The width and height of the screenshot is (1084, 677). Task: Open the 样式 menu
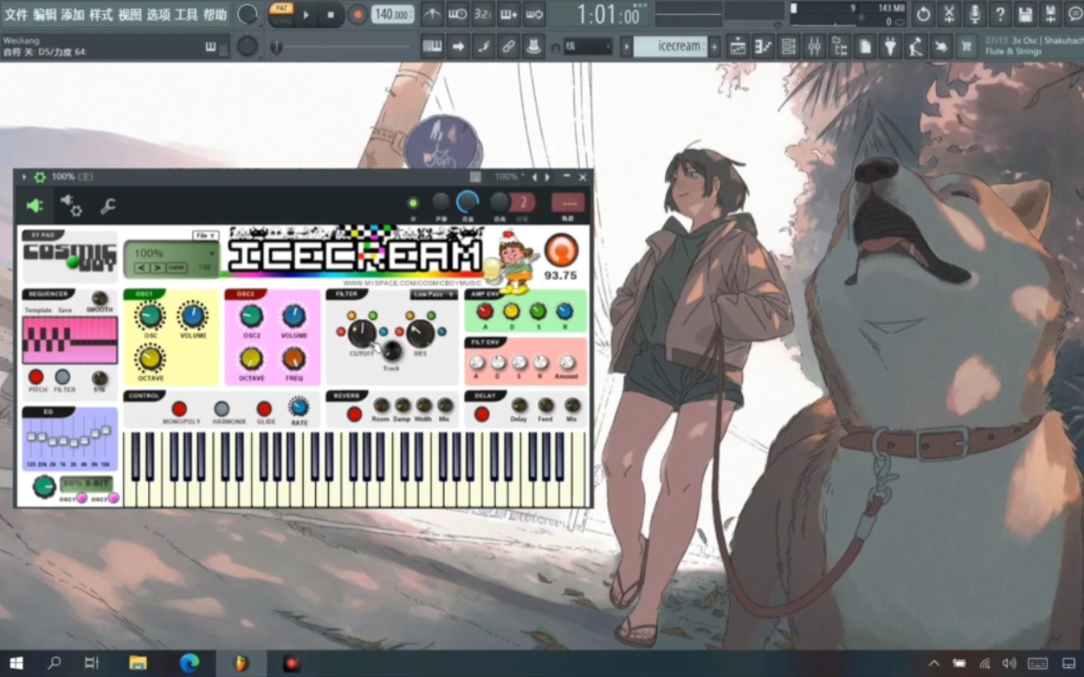[x=101, y=14]
